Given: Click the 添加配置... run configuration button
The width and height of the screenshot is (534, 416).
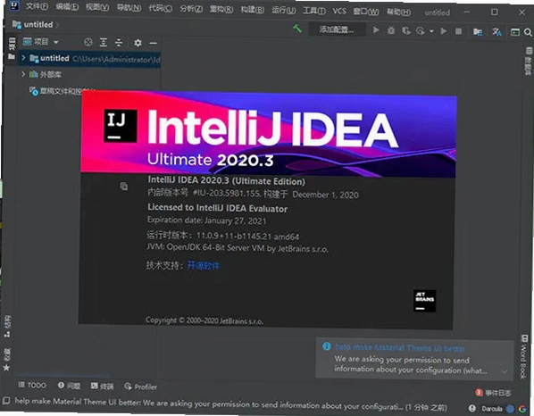Looking at the screenshot, I should 337,29.
